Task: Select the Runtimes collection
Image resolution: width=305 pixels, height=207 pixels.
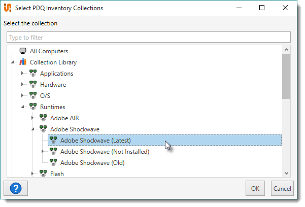Action: (53, 107)
